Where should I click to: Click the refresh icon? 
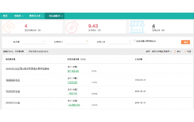(185, 52)
